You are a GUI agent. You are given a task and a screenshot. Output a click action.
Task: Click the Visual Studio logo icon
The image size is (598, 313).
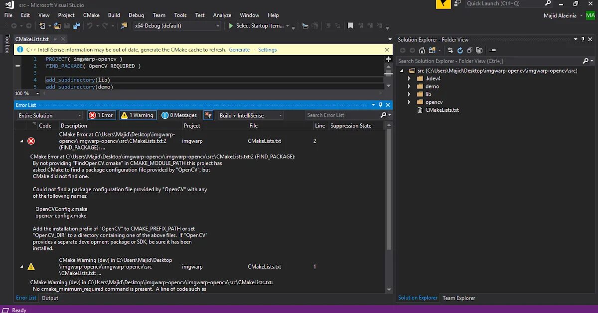tap(9, 4)
